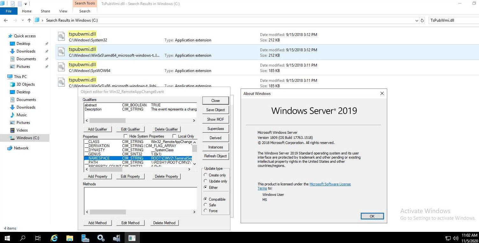This screenshot has height=243, width=479.
Task: Follow the Microsoft Software License Terms link
Action: [x=330, y=184]
